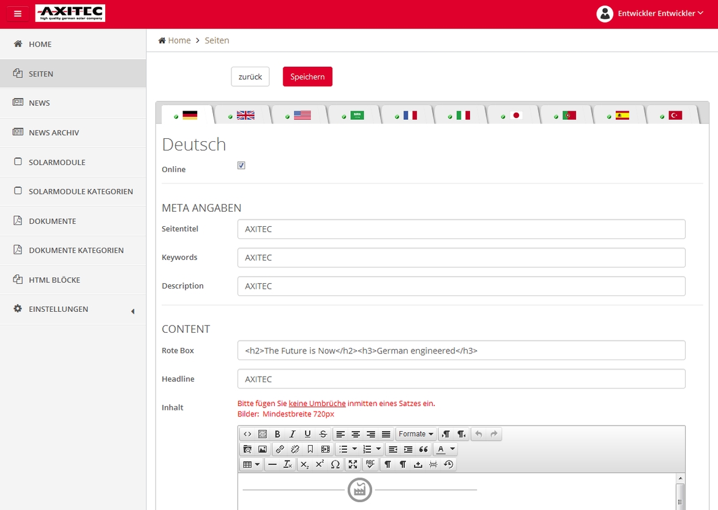Open the table insert dropdown
This screenshot has height=510, width=718.
click(x=252, y=464)
